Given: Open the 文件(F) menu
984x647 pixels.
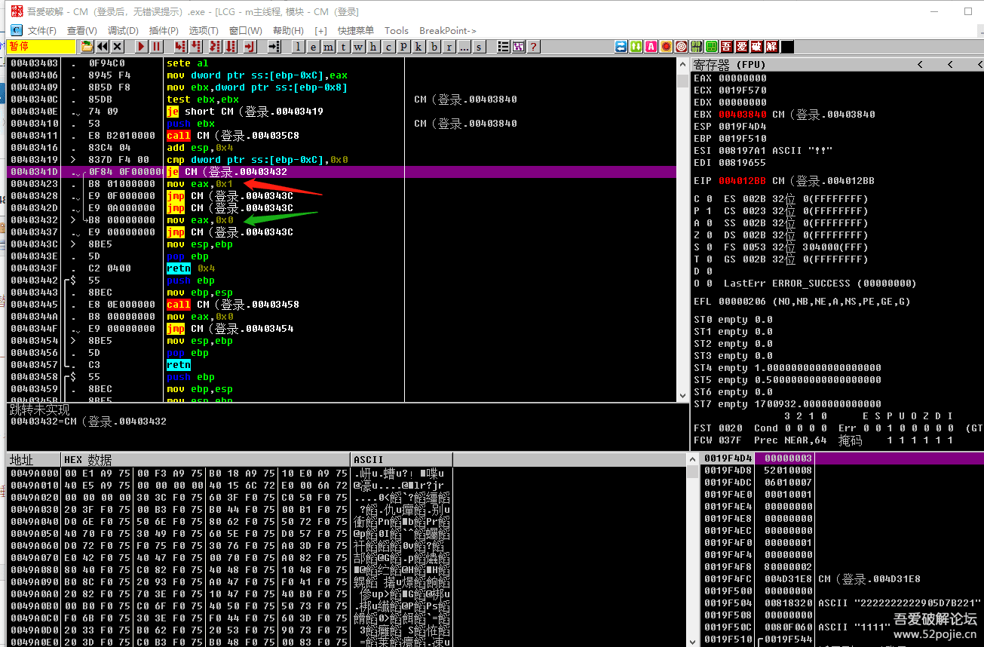Looking at the screenshot, I should pyautogui.click(x=41, y=31).
